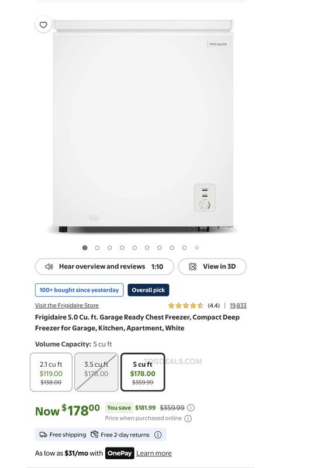332x468 pixels.
Task: Click Learn more about OnePay
Action: click(x=154, y=453)
